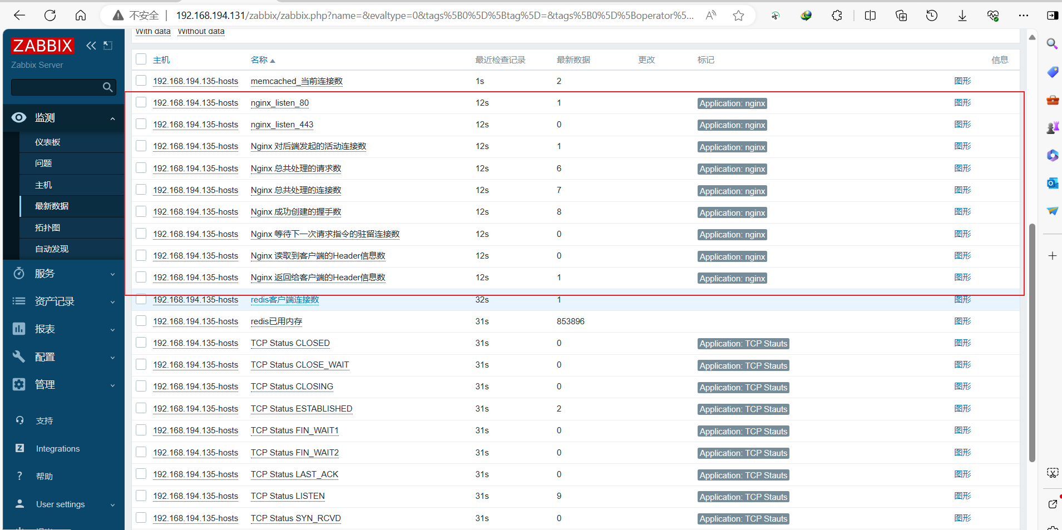
Task: Check the redis已用内存 row checkbox
Action: (x=141, y=321)
